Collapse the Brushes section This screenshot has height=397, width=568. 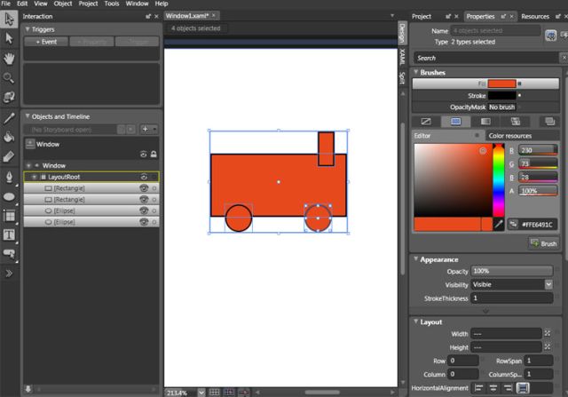(x=416, y=72)
